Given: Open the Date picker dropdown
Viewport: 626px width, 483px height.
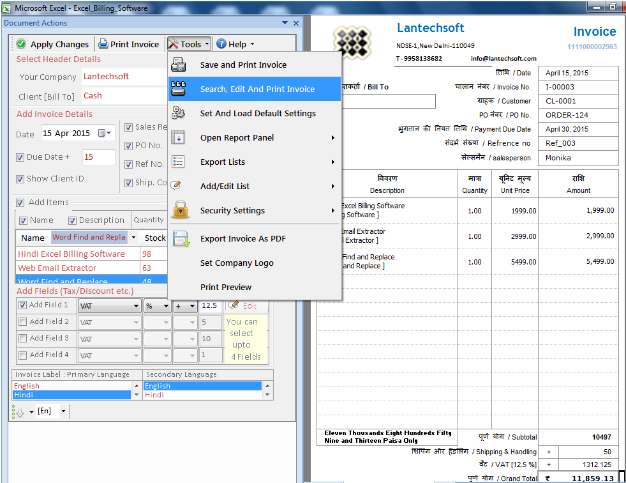Looking at the screenshot, I should pyautogui.click(x=105, y=133).
